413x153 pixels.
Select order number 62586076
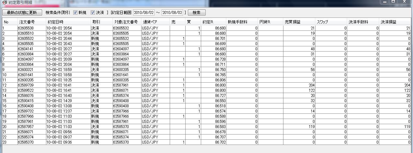click(x=26, y=95)
